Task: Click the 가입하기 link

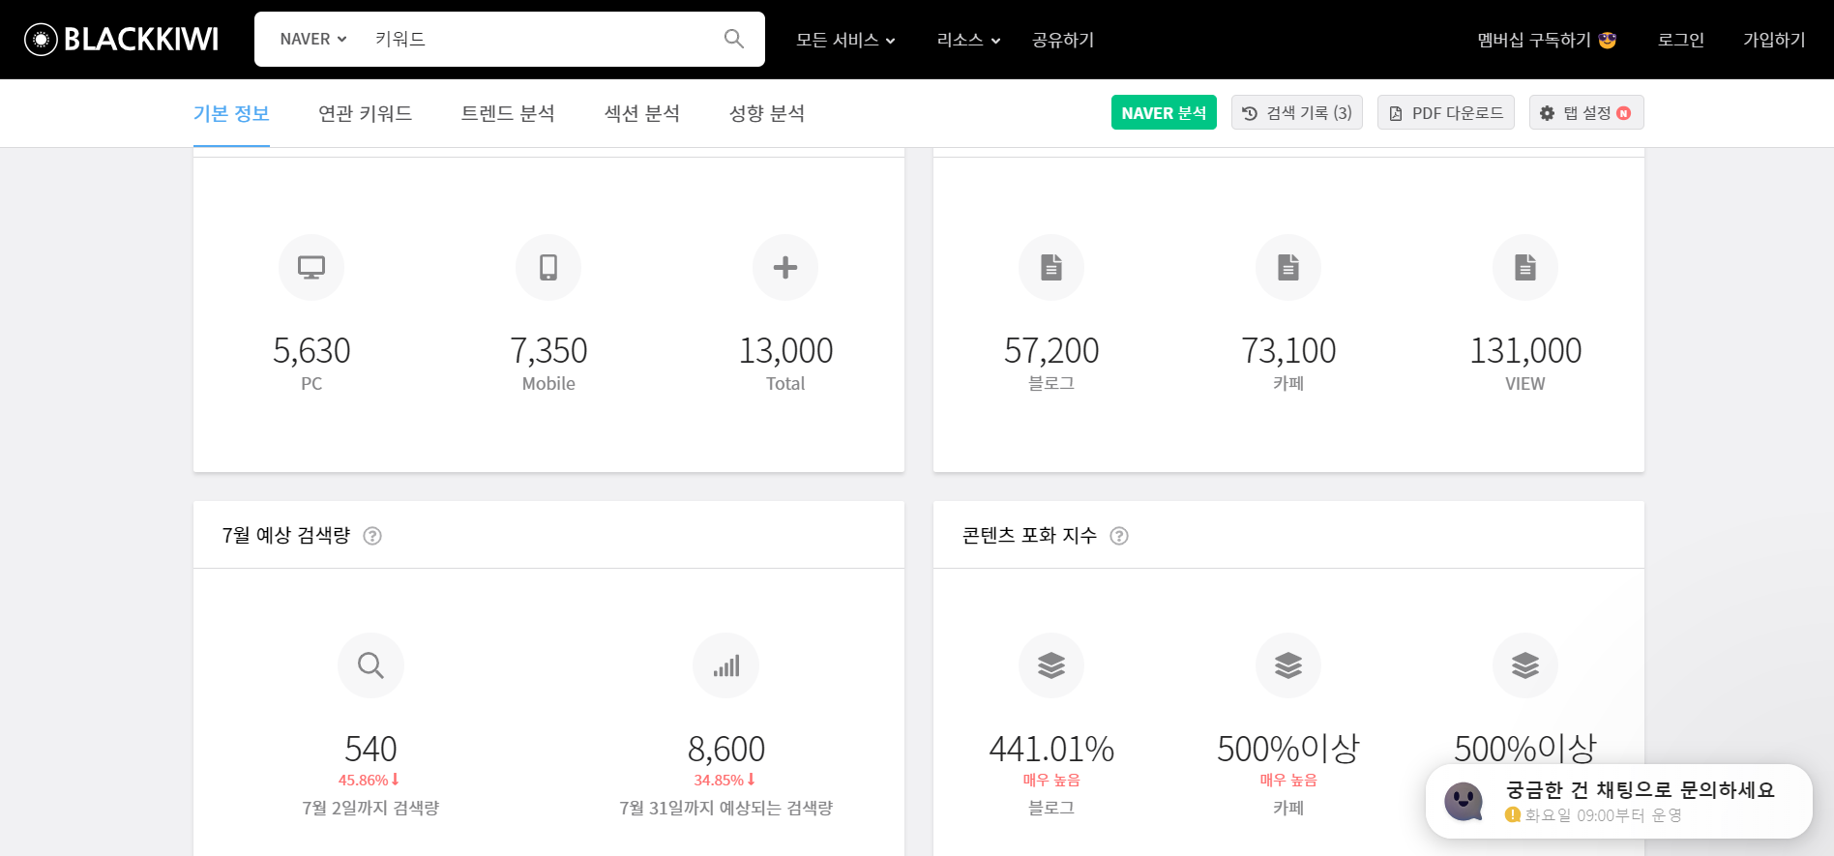Action: [1774, 40]
